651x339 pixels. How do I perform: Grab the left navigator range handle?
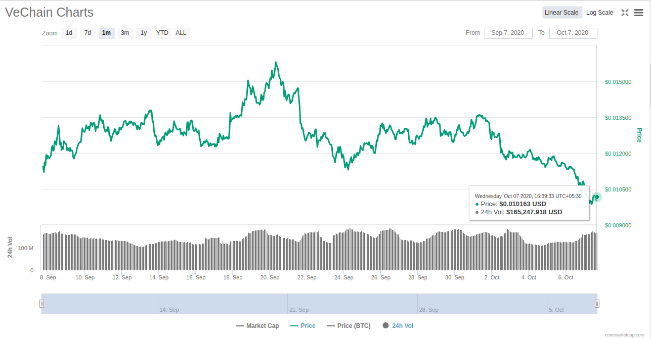[41, 304]
